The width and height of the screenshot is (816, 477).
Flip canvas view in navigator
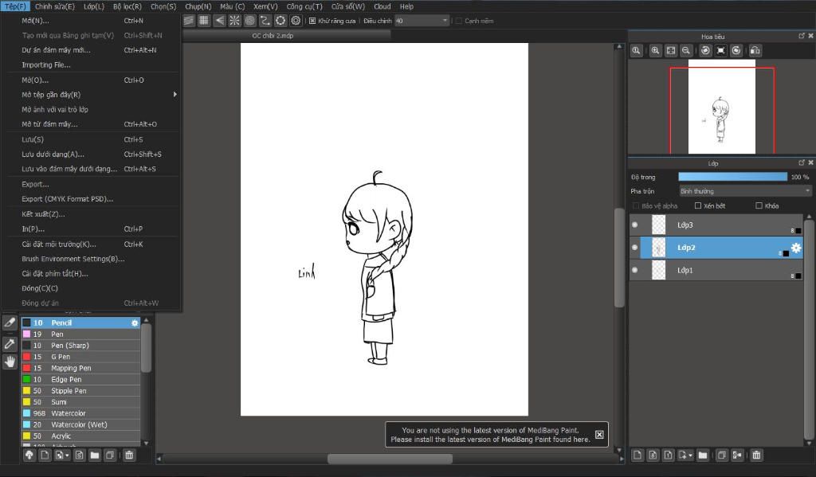click(x=755, y=50)
